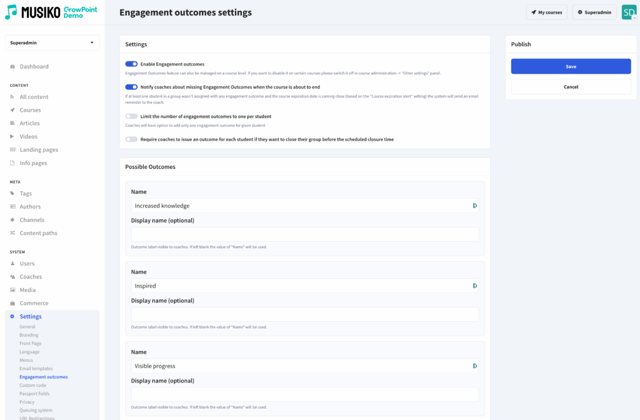Click the Videos play icon
Screen dimensions: 640x420
coord(12,137)
